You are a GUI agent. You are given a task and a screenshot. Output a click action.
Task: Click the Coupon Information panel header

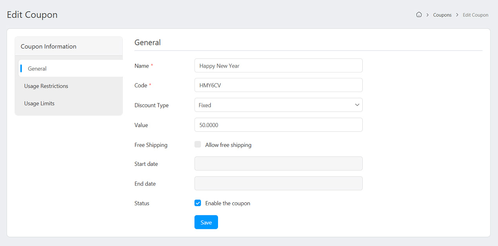49,46
